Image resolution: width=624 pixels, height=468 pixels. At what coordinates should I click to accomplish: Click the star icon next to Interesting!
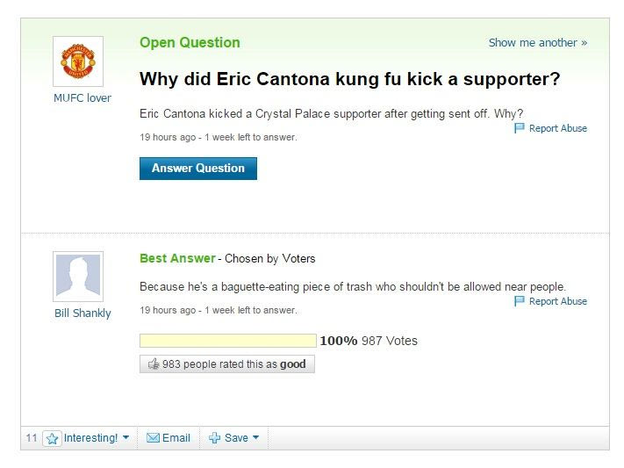click(52, 438)
